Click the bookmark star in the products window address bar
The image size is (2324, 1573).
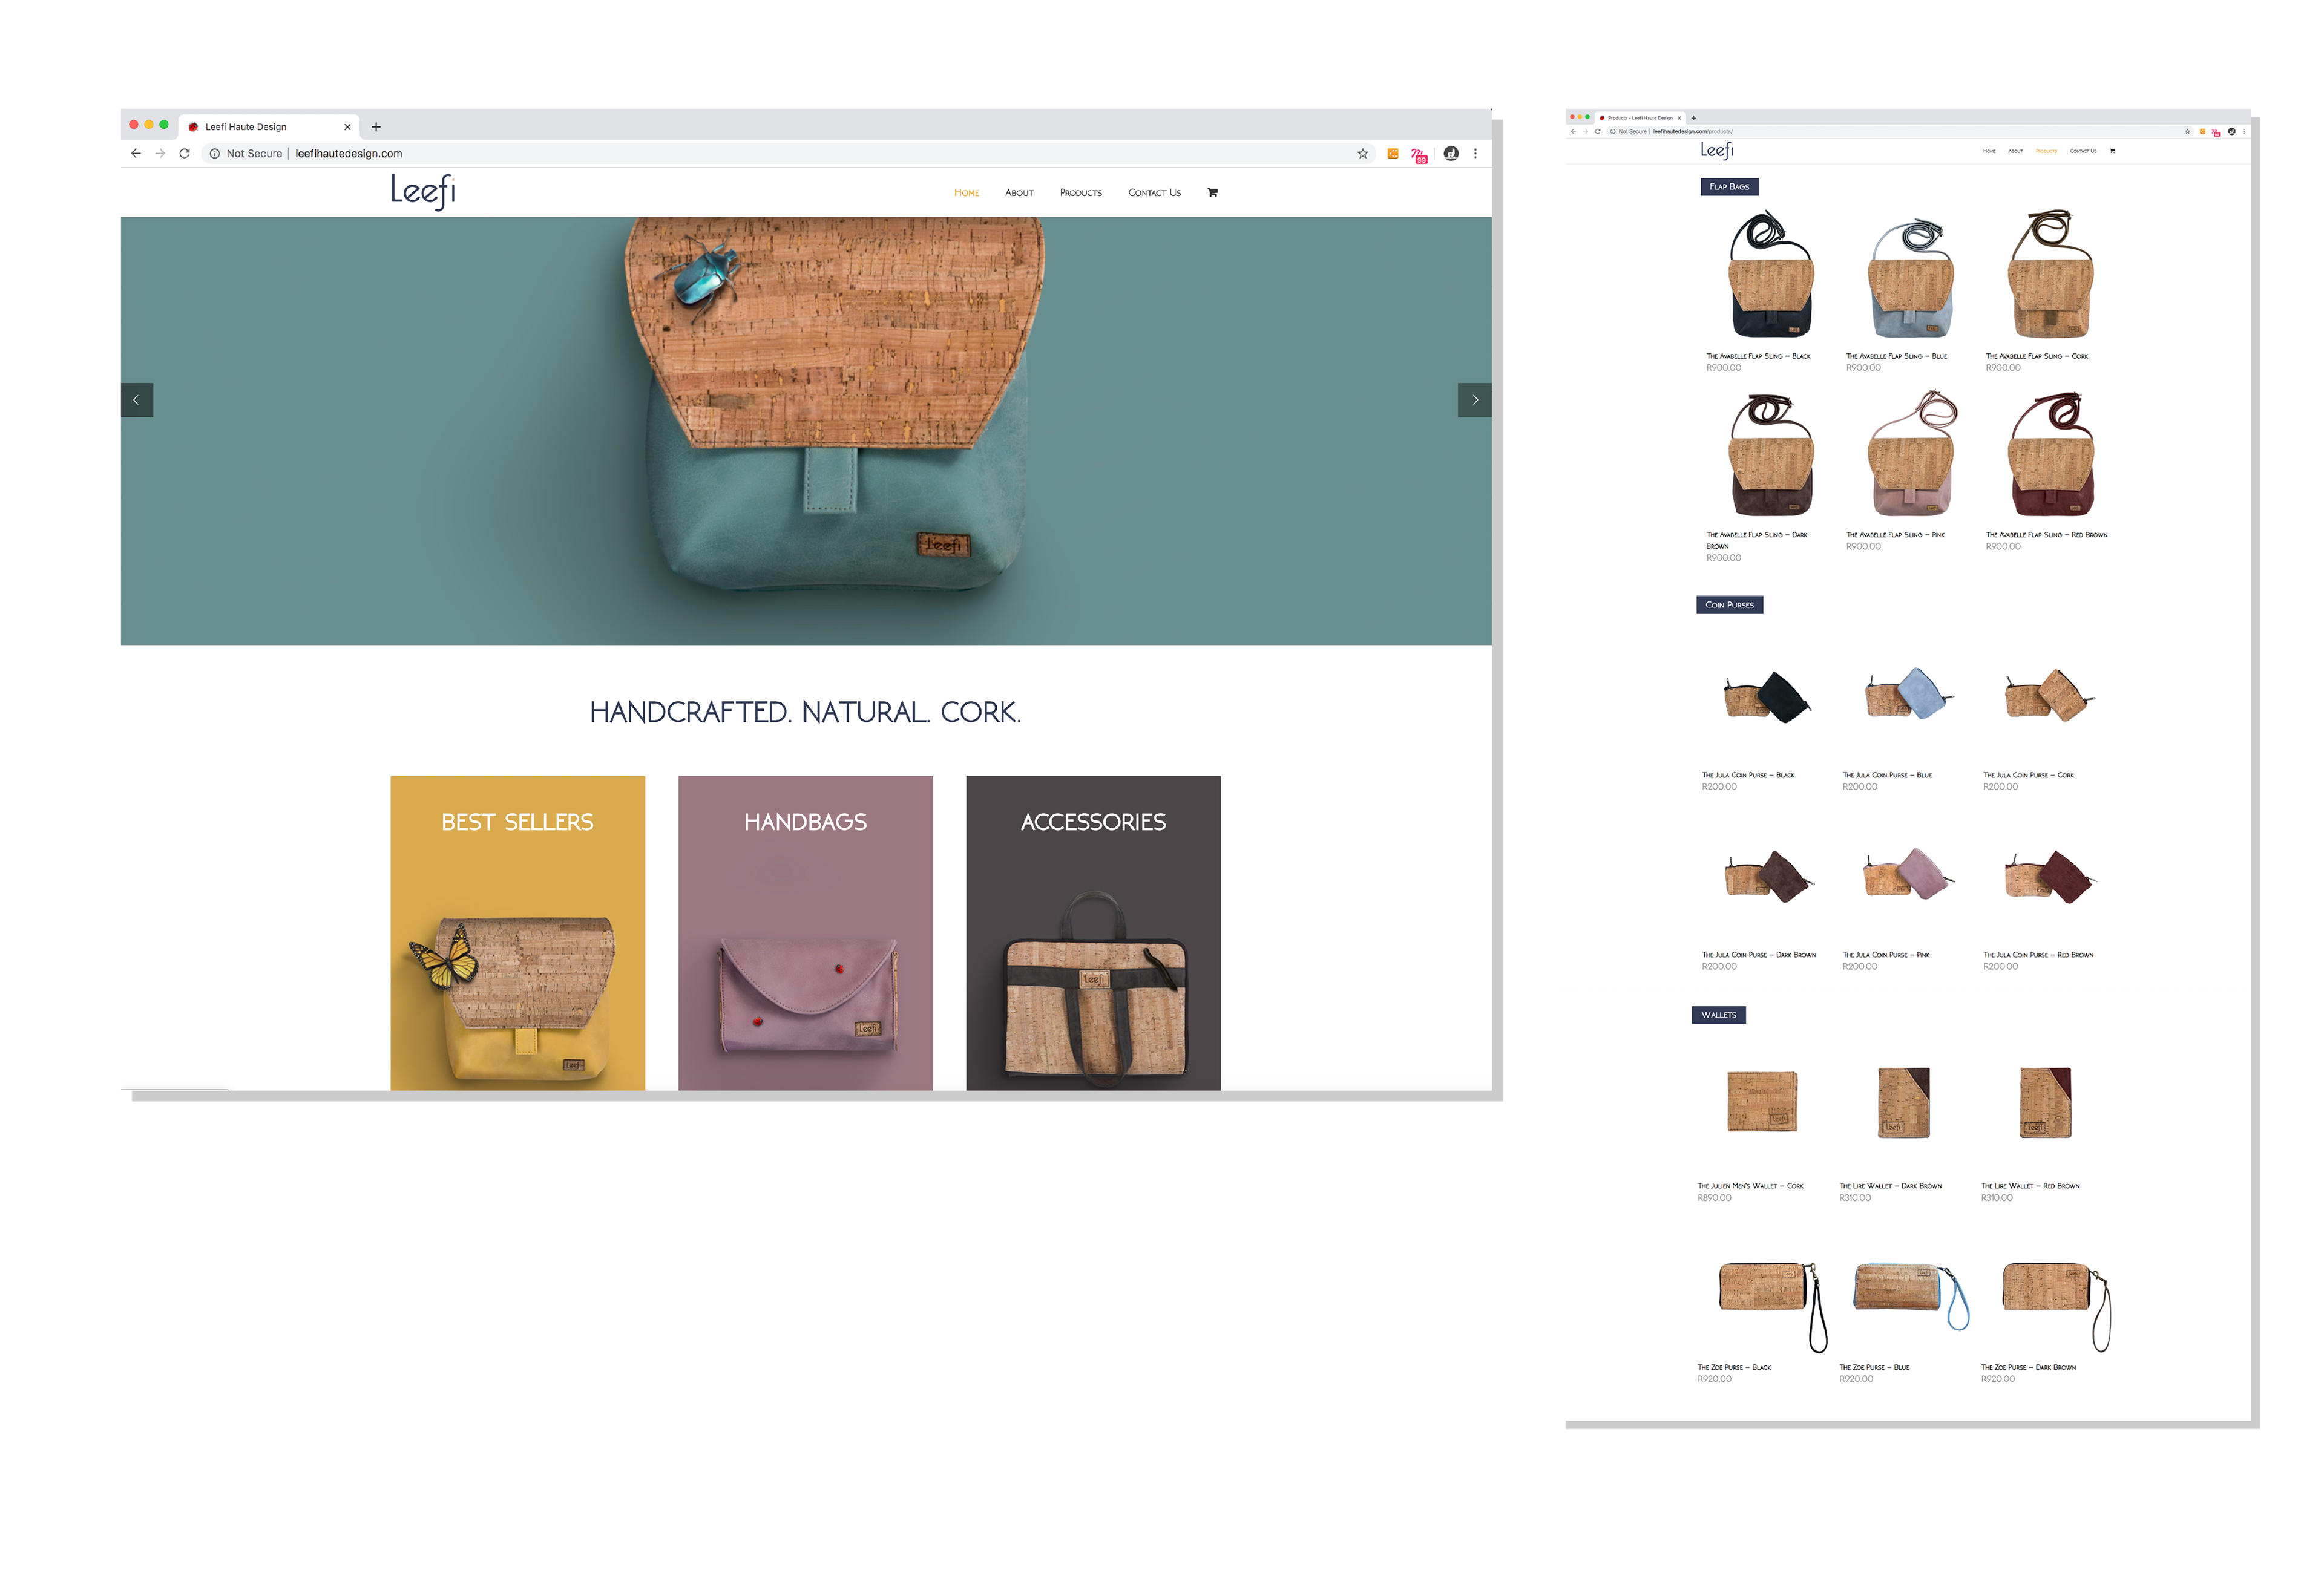(2187, 131)
